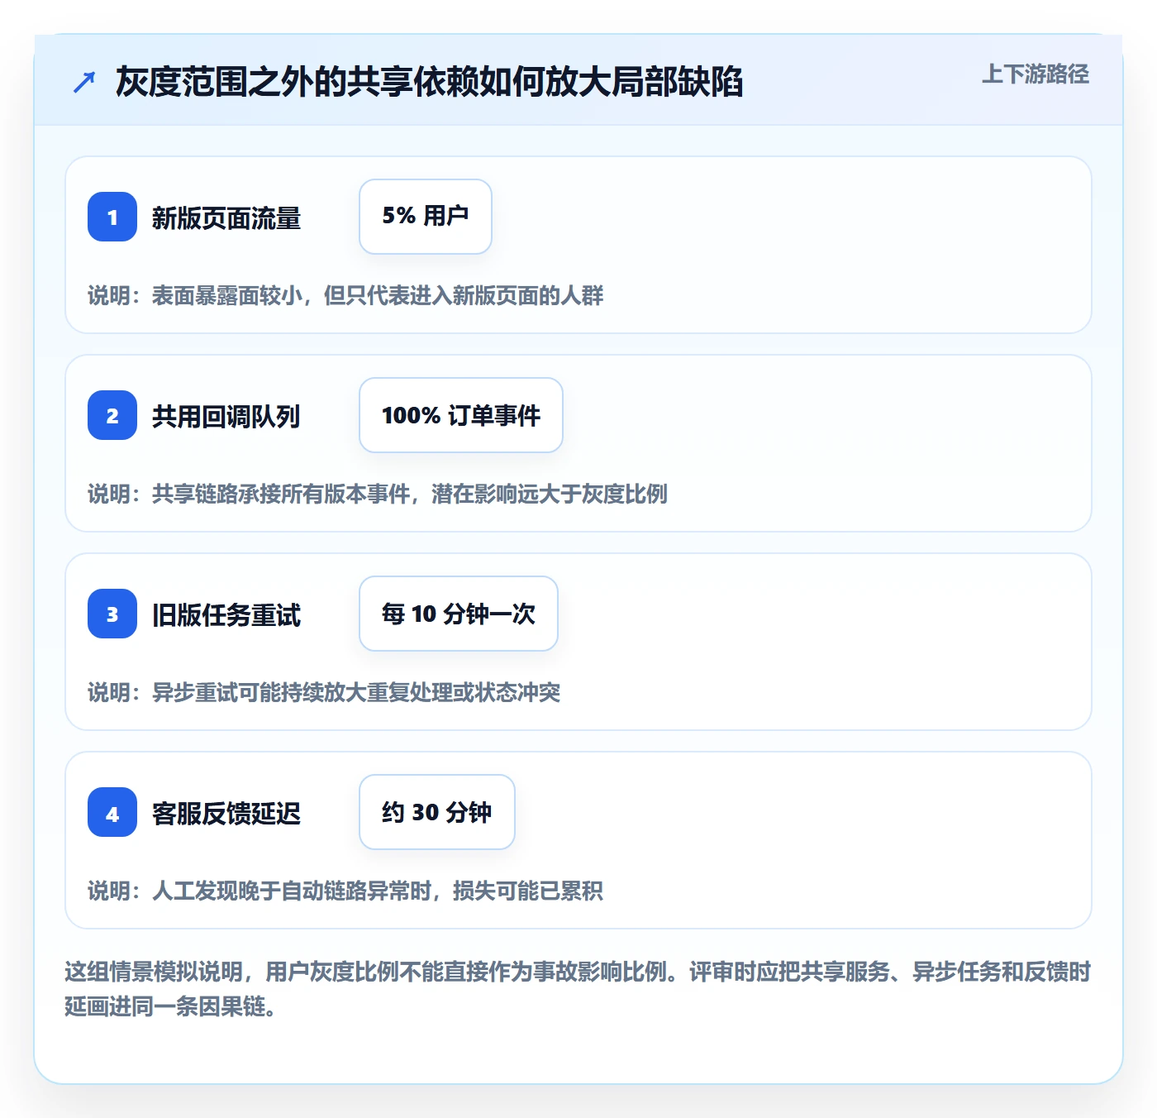Click the note about 异步重试可能持续放大
1157x1118 pixels.
click(x=324, y=692)
